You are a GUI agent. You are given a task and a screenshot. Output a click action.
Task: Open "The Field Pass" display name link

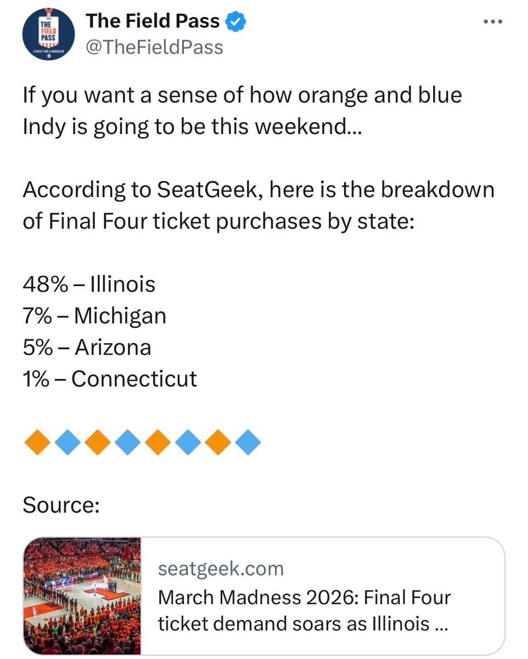[x=152, y=22]
